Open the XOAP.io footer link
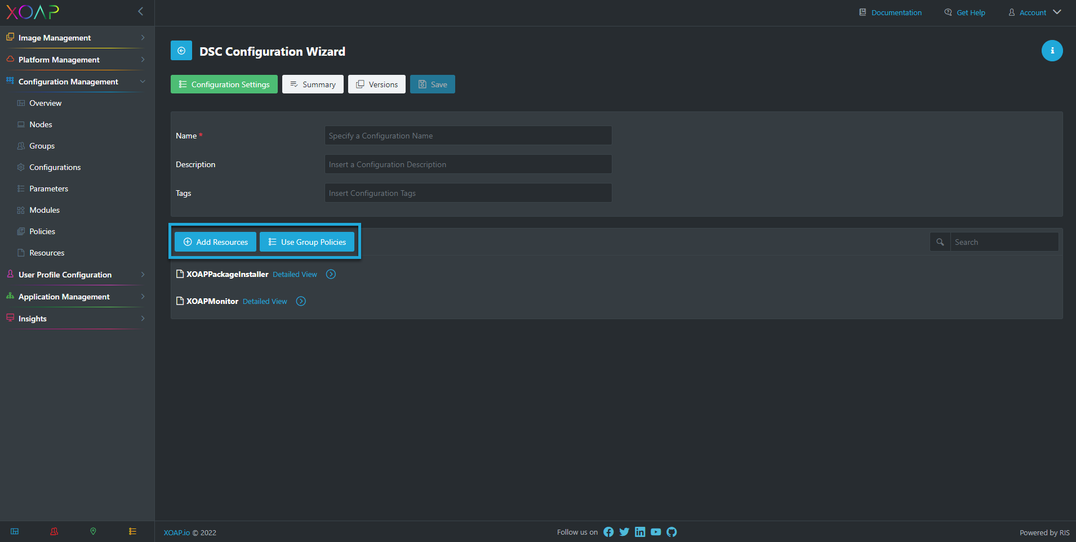 177,532
